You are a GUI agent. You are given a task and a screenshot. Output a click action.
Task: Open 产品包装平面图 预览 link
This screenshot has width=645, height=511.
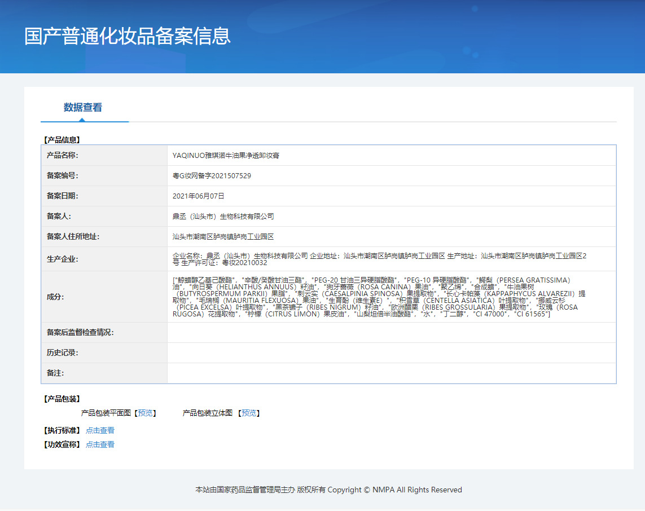145,413
